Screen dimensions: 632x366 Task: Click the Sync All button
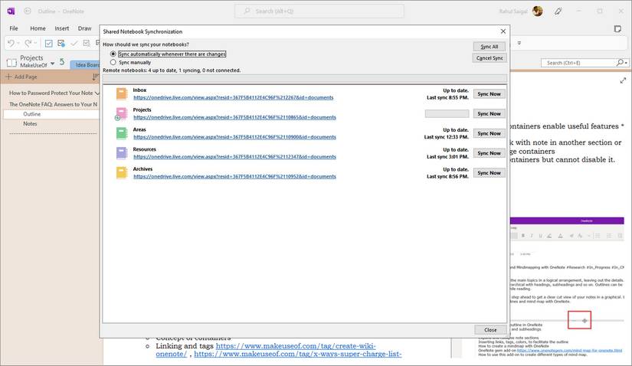(490, 47)
